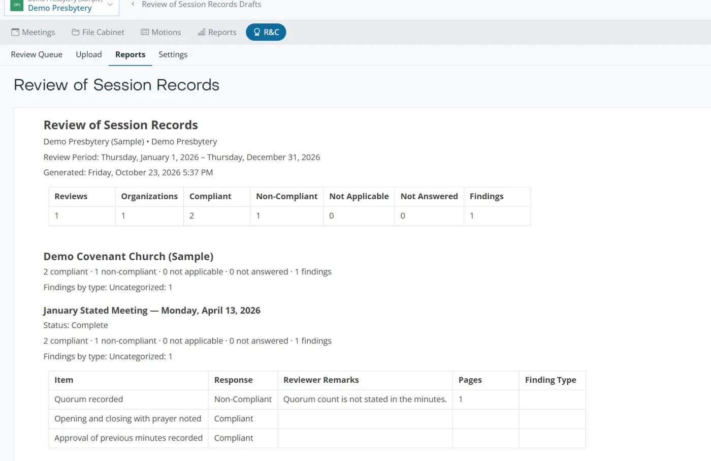Click the 'Organizations' column header
711x461 pixels.
point(149,197)
